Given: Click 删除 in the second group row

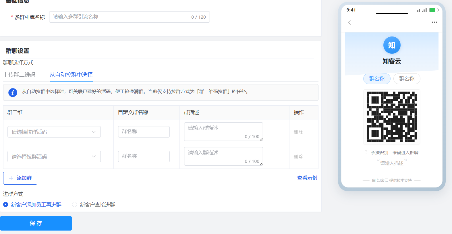Looking at the screenshot, I should (x=298, y=156).
